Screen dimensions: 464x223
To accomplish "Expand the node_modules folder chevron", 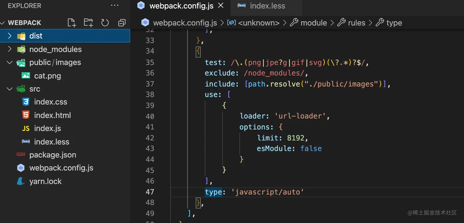I will [x=10, y=49].
